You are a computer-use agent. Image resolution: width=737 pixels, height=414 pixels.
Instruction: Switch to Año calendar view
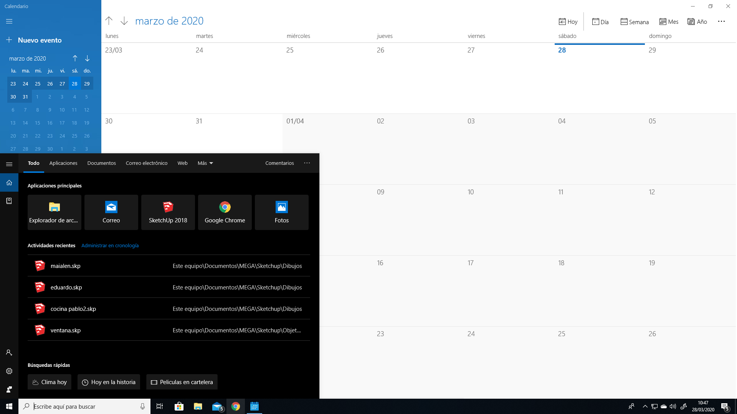pos(697,22)
